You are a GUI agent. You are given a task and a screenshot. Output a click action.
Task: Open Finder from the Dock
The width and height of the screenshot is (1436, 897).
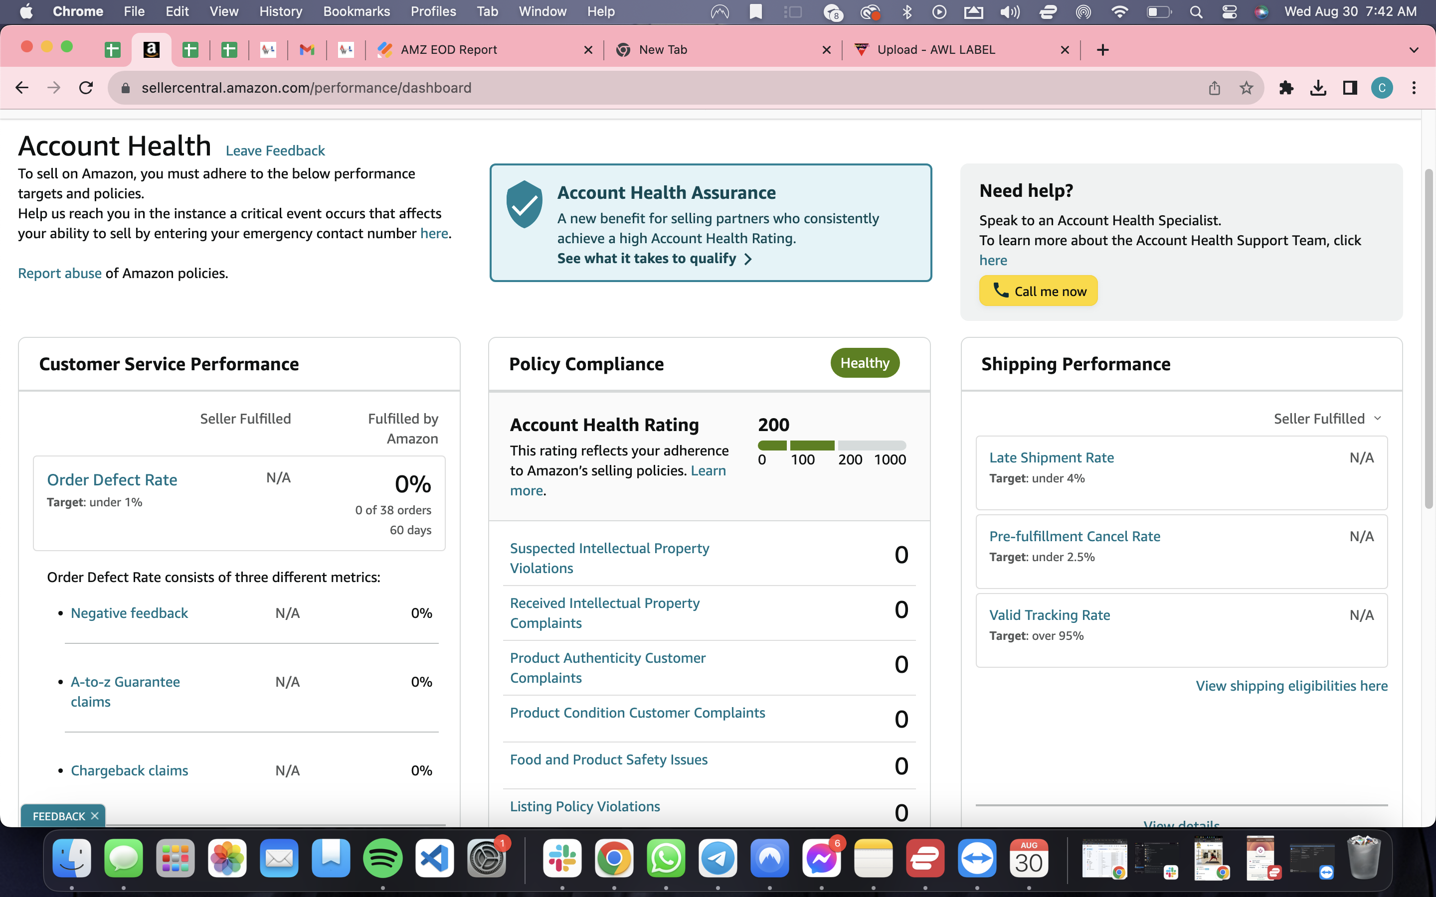click(x=71, y=859)
